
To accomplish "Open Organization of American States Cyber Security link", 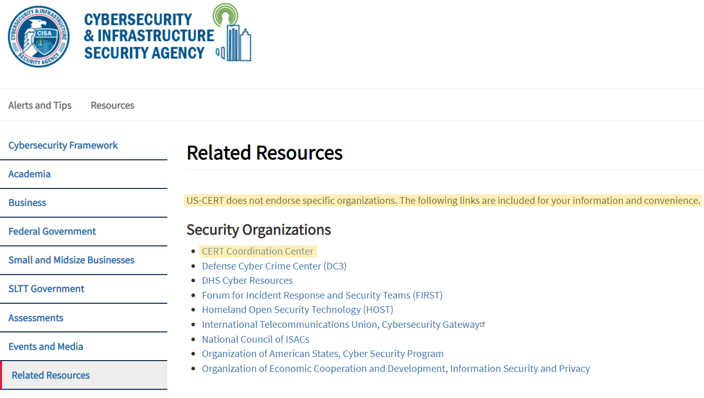I will point(323,354).
